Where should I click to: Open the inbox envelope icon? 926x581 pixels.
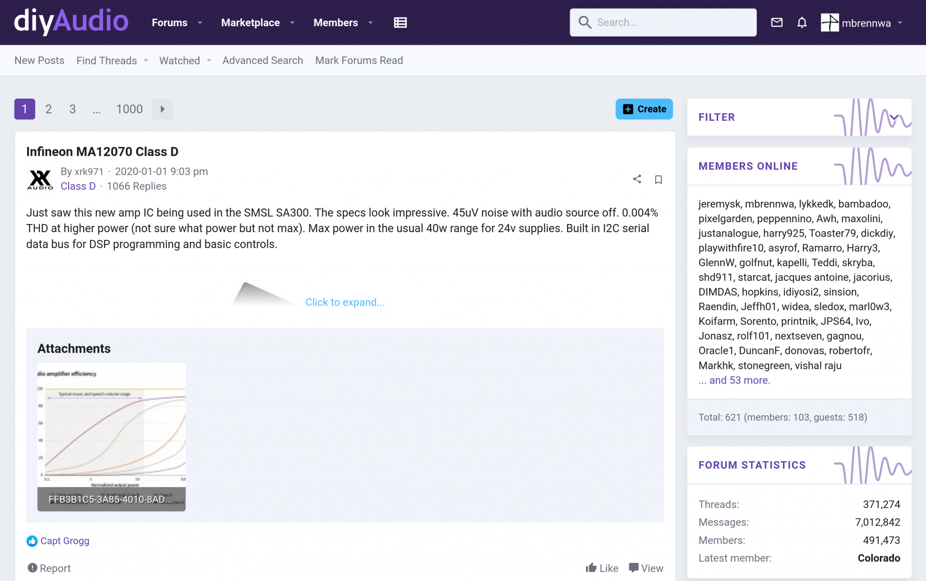(x=777, y=22)
